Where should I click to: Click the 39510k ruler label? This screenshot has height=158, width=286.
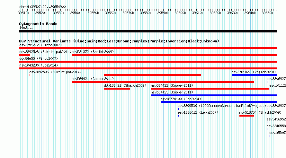click(x=23, y=13)
